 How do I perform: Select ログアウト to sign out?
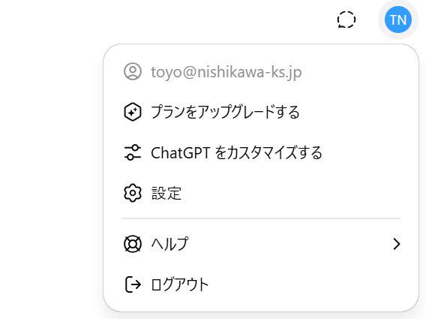tap(261, 284)
